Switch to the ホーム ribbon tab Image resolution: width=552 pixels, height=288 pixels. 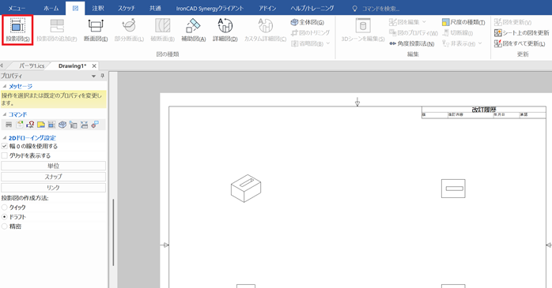pyautogui.click(x=51, y=8)
